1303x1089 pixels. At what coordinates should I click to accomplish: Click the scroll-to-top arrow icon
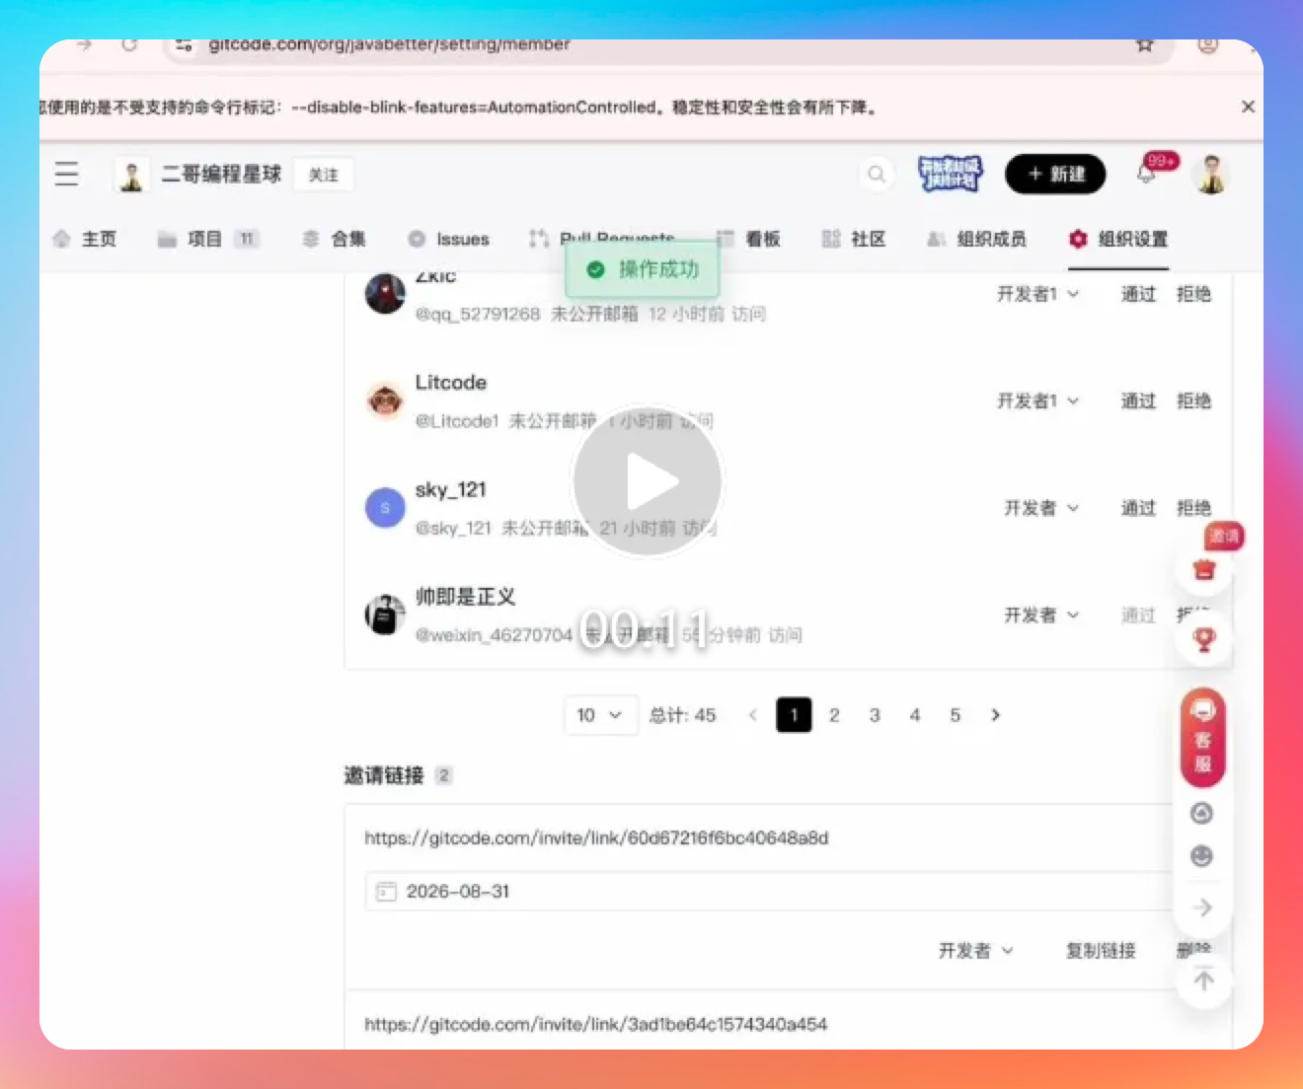pos(1203,980)
